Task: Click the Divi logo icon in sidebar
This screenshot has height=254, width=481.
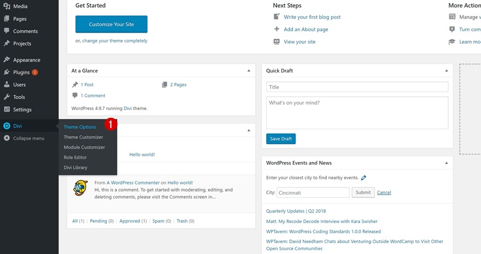Action: click(7, 126)
